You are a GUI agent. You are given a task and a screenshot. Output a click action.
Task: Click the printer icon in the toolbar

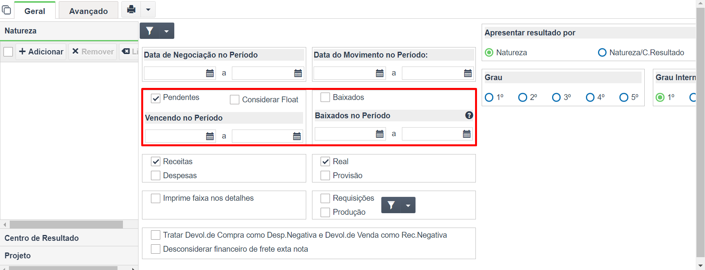pos(132,9)
